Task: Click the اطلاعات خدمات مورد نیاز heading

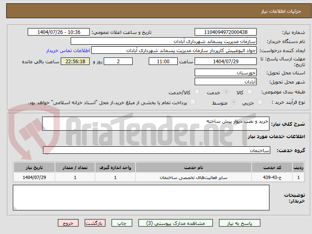Action: point(276,136)
